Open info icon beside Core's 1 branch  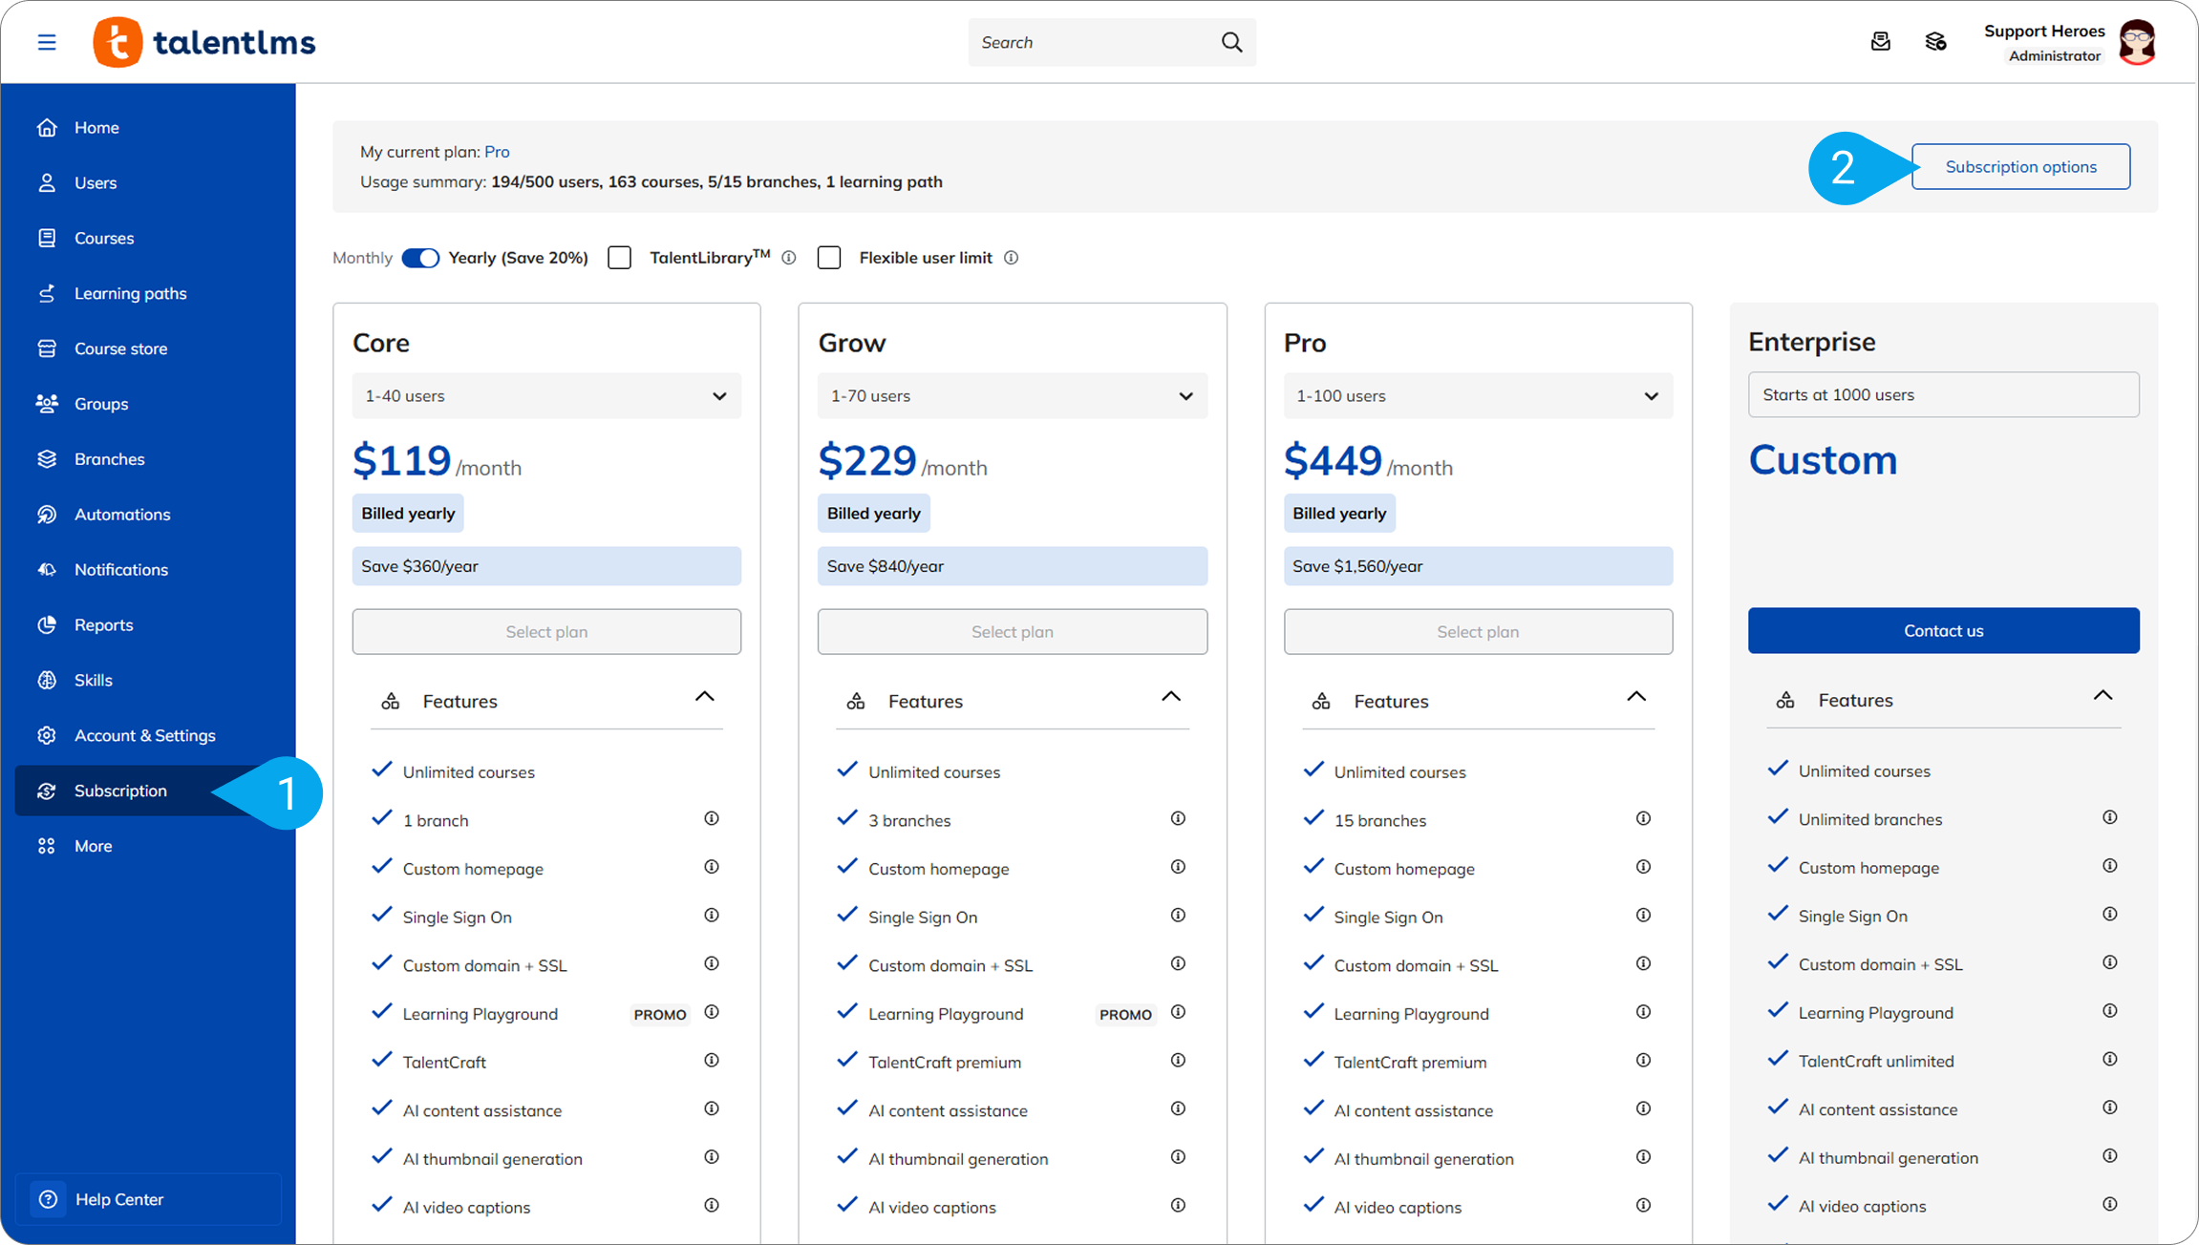point(712,818)
